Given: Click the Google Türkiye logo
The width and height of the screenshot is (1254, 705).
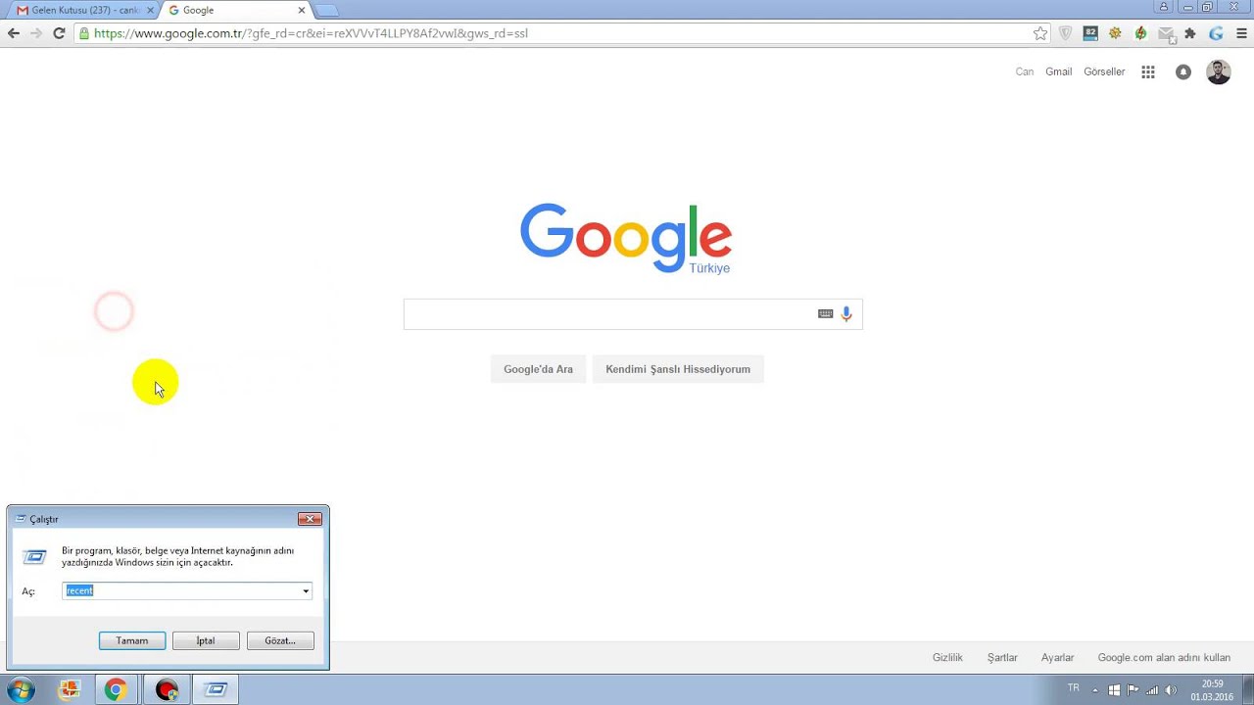Looking at the screenshot, I should click(x=626, y=238).
